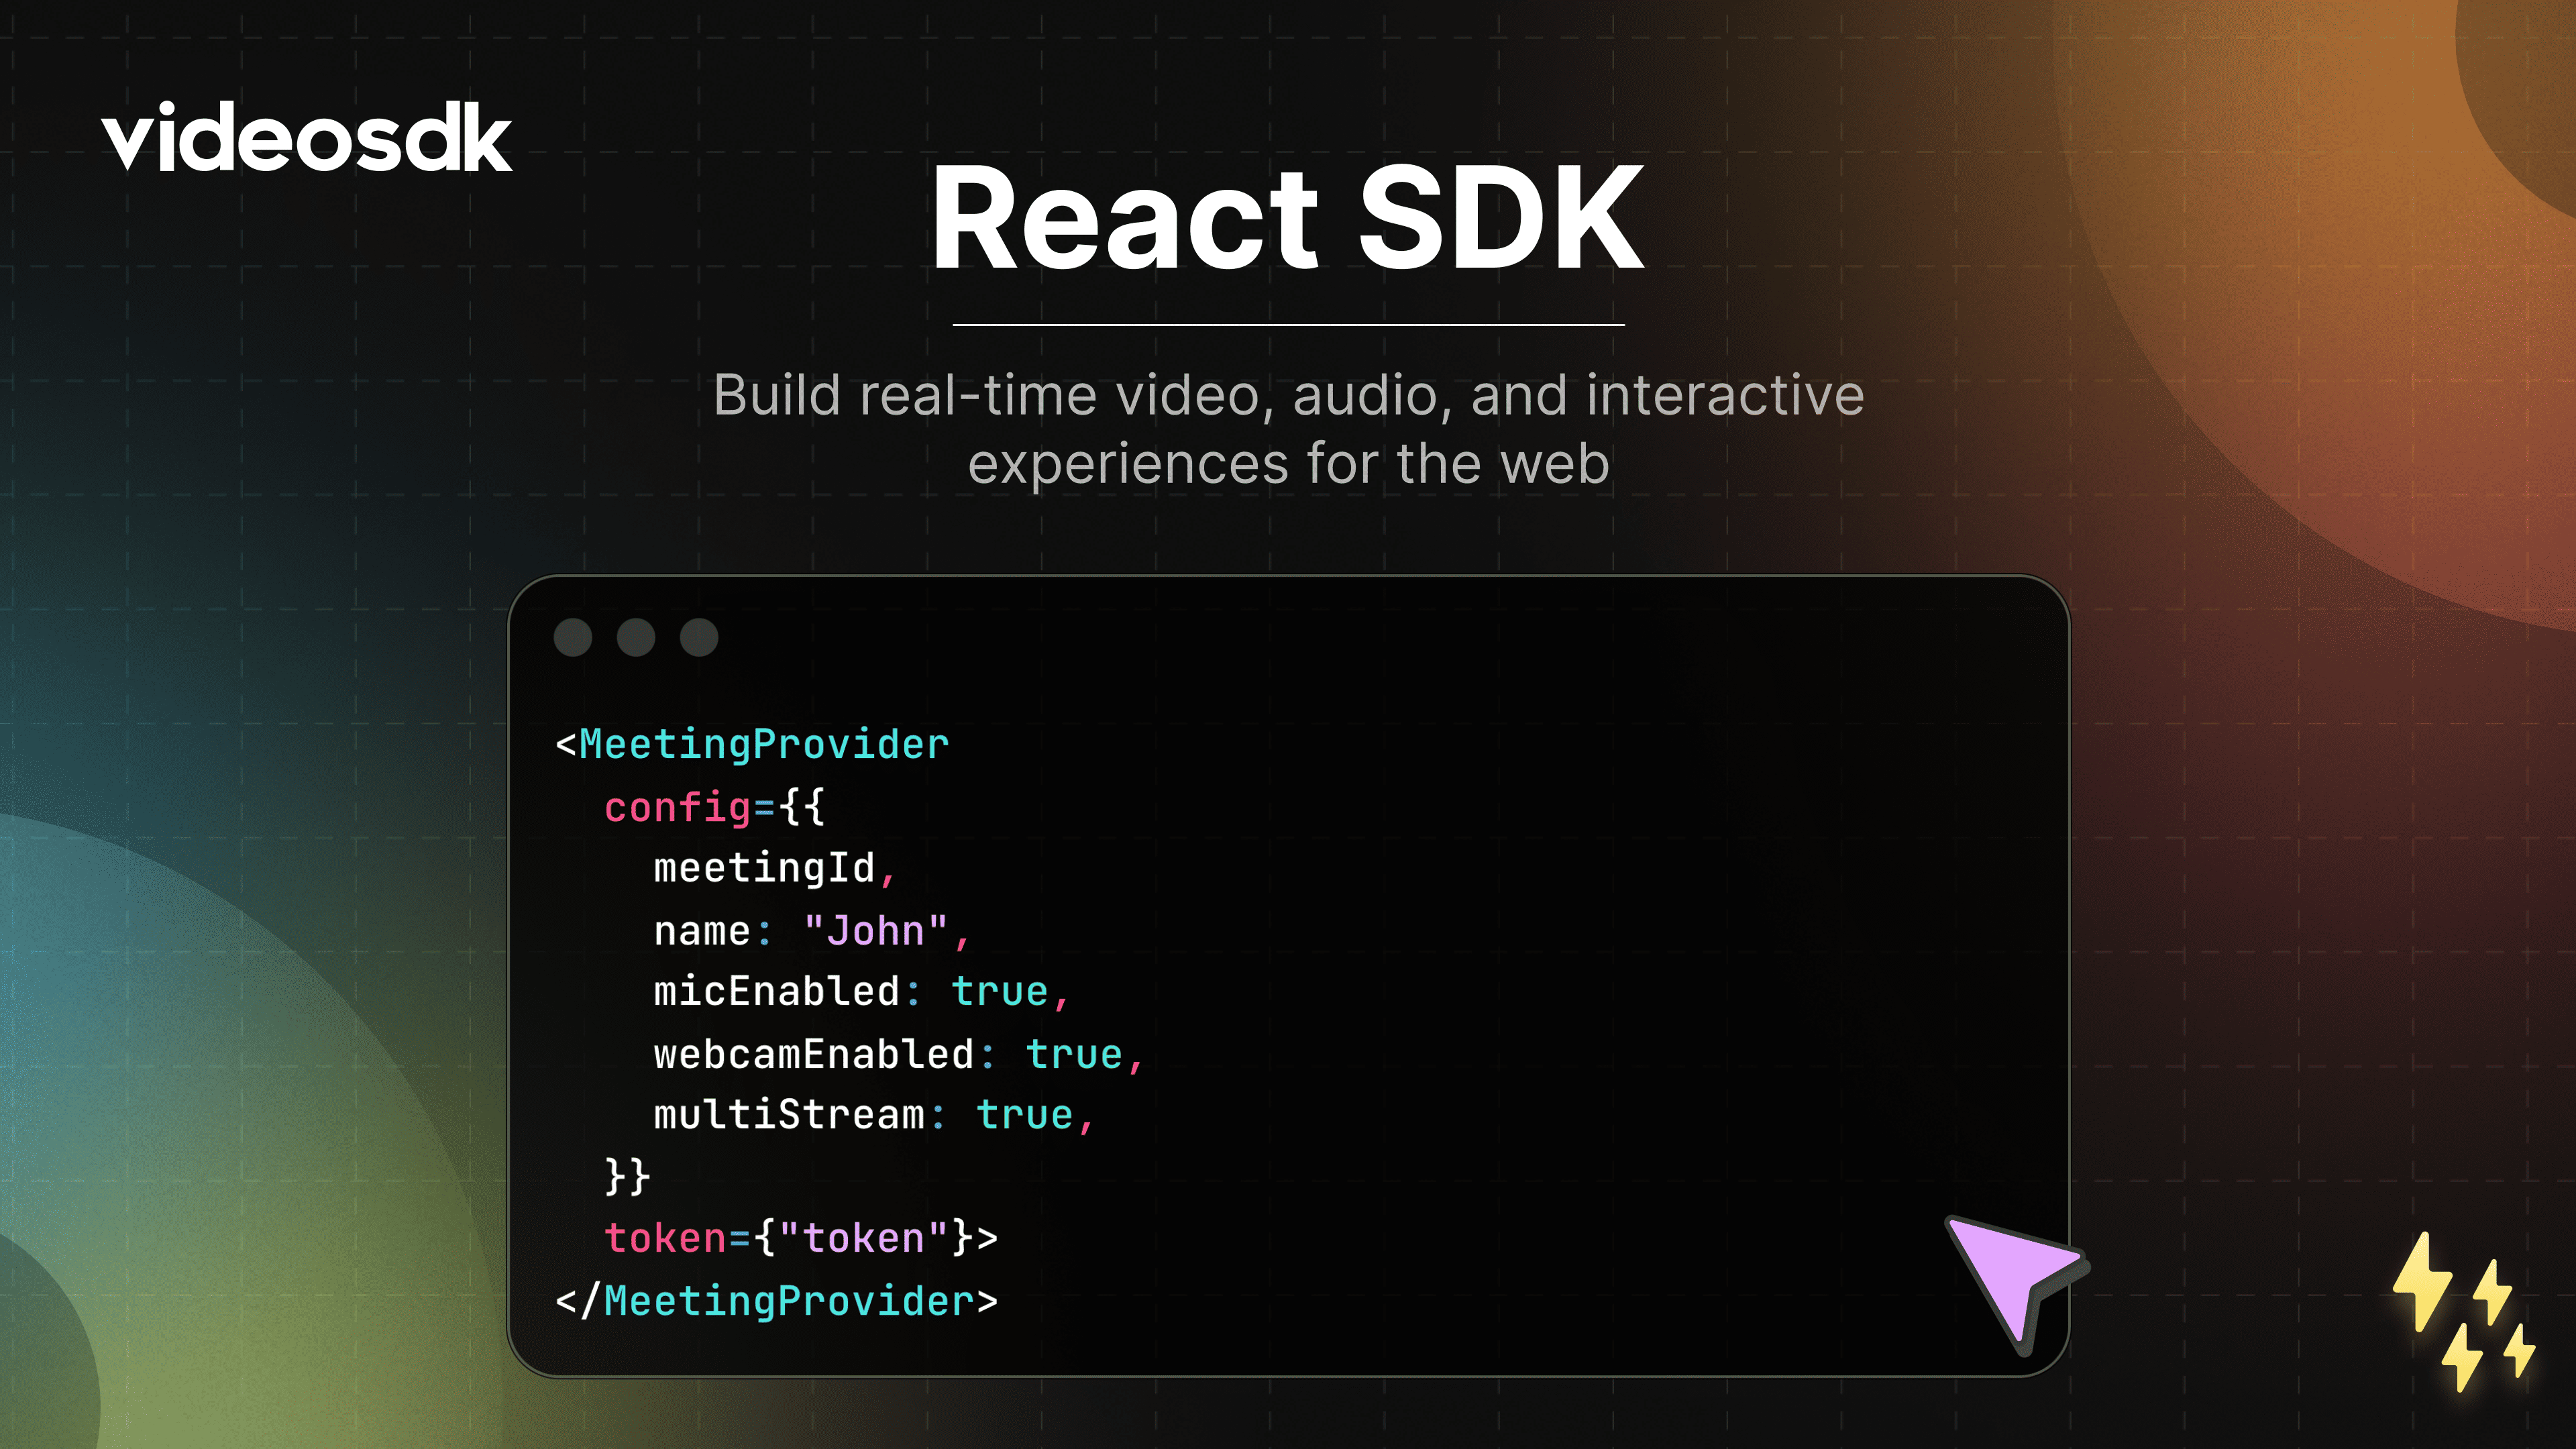Click the webcamEnabled property

click(813, 1054)
